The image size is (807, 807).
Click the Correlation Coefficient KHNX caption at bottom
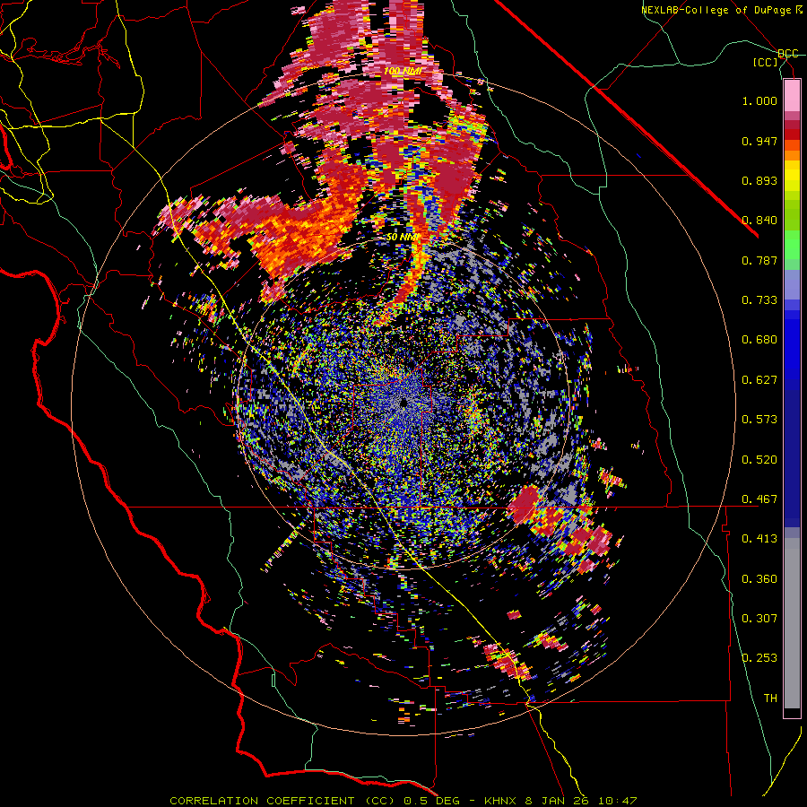click(403, 801)
